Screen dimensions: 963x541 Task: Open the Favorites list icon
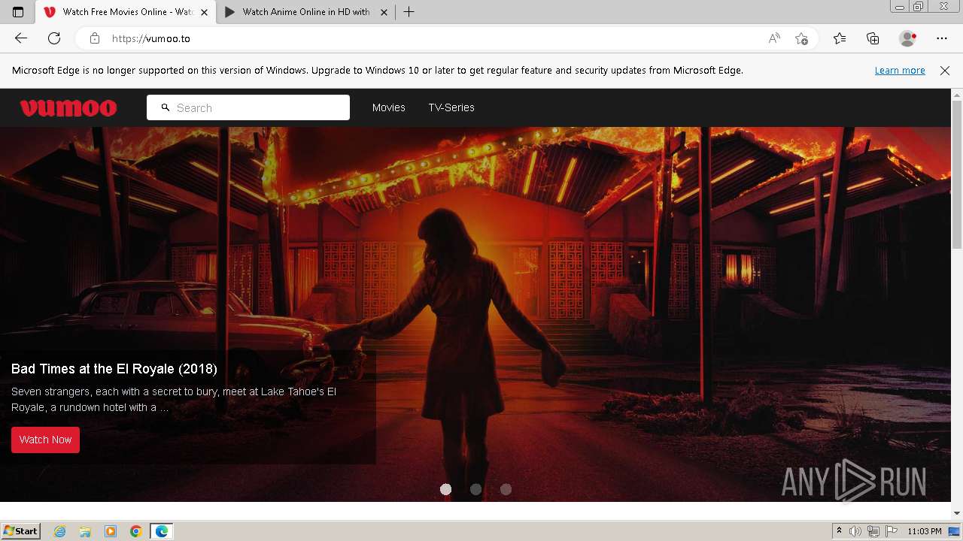(840, 38)
